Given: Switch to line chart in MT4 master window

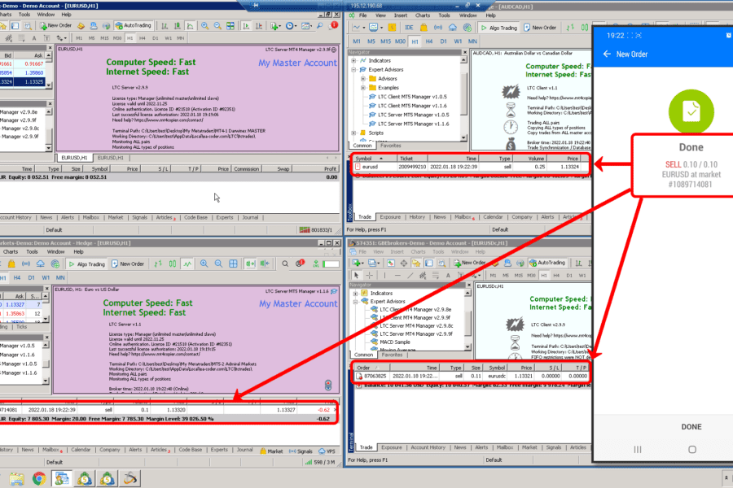Looking at the screenshot, I should point(190,26).
